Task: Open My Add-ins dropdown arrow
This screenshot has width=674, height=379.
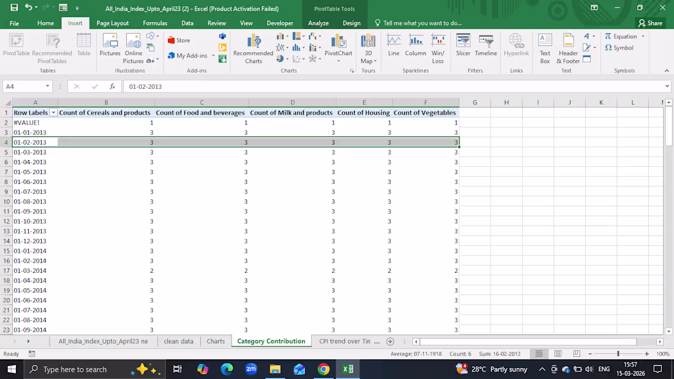Action: coord(213,55)
